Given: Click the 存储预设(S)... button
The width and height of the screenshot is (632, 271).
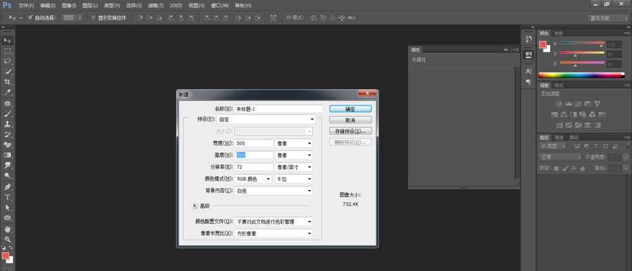Looking at the screenshot, I should (x=349, y=131).
